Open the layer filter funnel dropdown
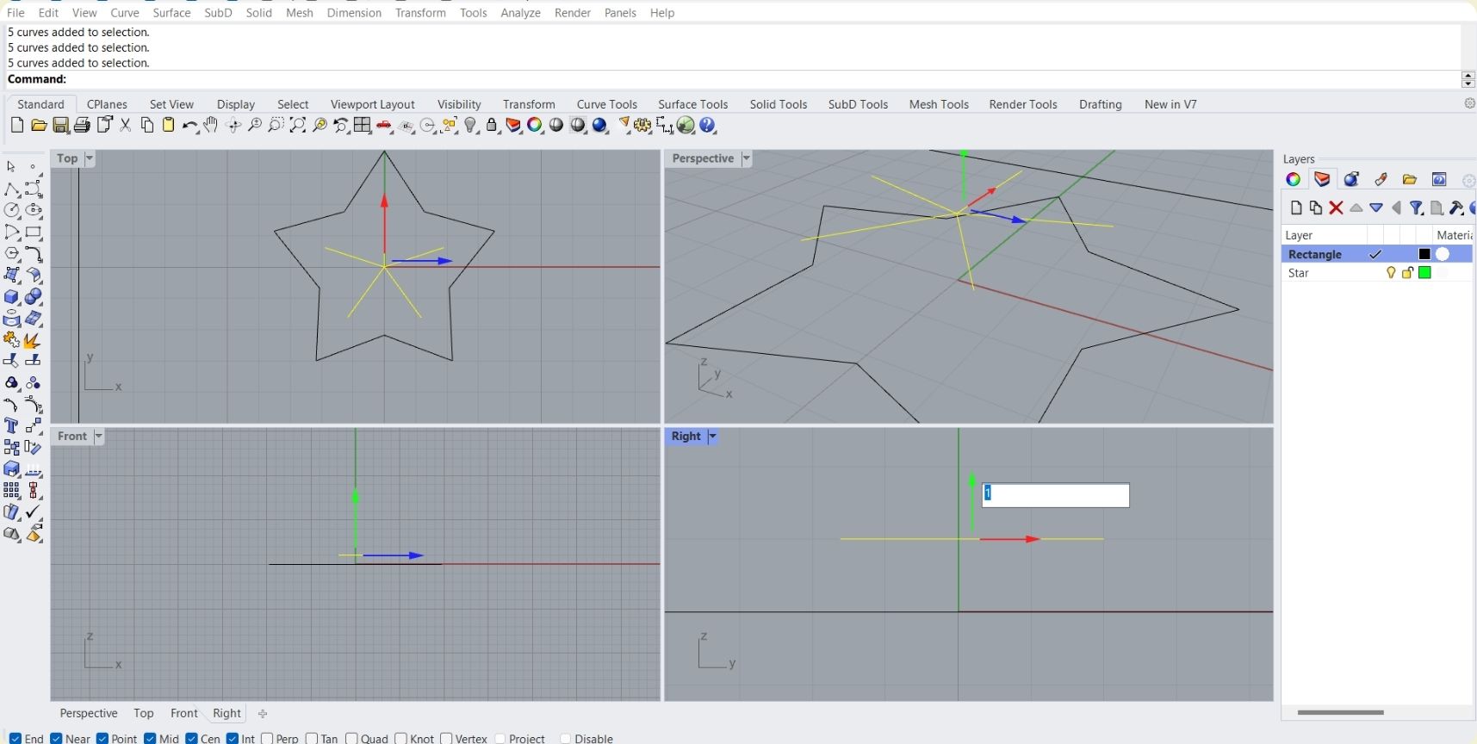1477x744 pixels. click(x=1417, y=208)
